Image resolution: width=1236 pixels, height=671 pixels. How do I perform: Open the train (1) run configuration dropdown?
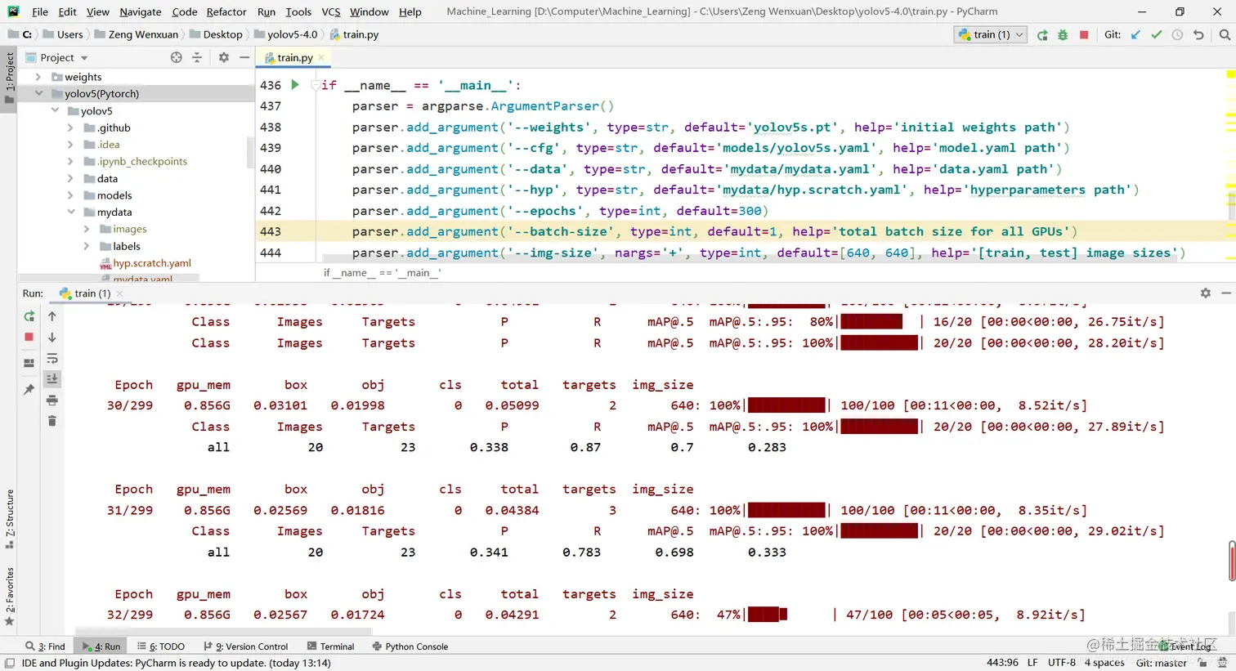(991, 34)
